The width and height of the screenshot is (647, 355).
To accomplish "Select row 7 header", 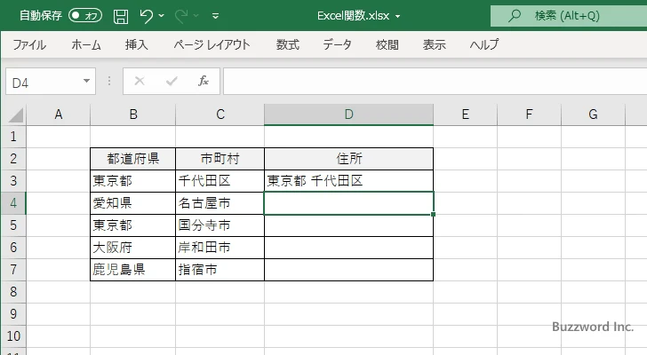I will (x=13, y=270).
